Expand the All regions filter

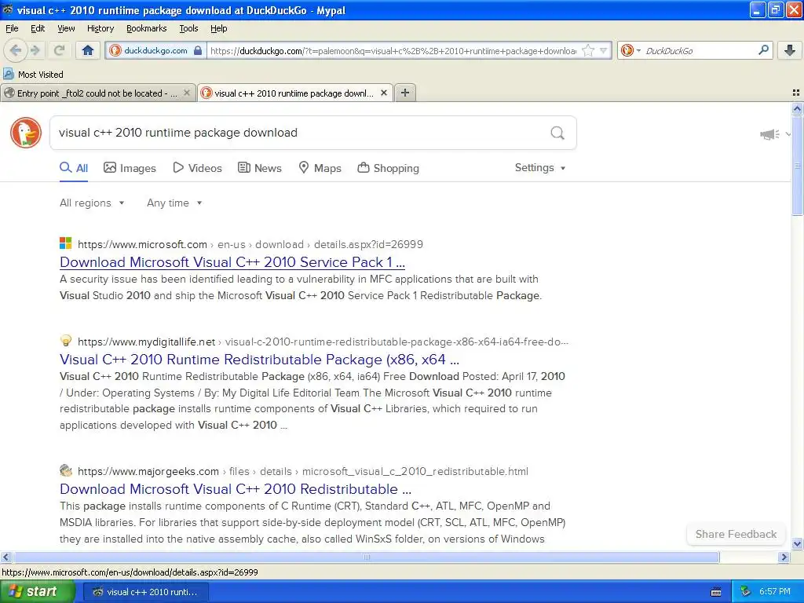coord(92,203)
